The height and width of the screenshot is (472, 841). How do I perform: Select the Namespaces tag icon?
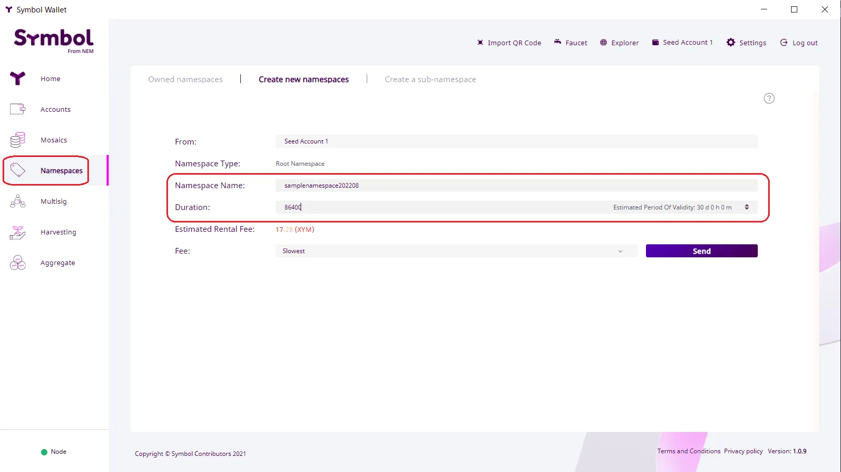point(18,171)
